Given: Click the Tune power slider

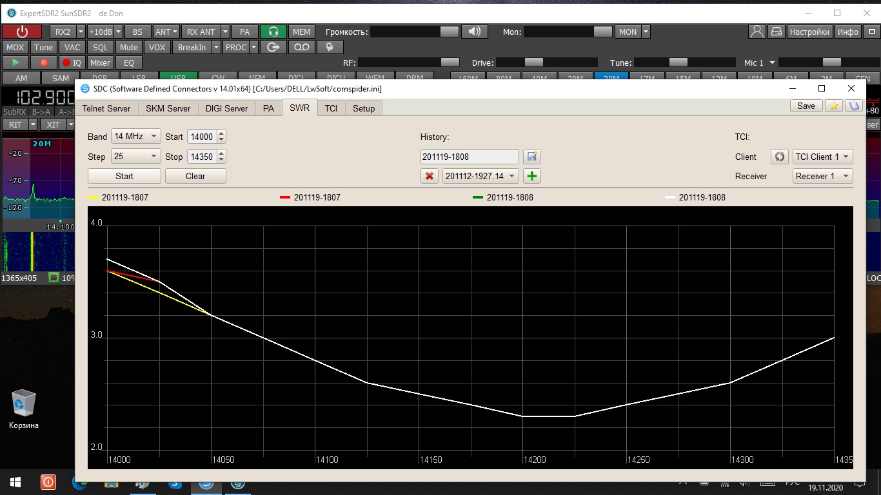Looking at the screenshot, I should tap(685, 63).
